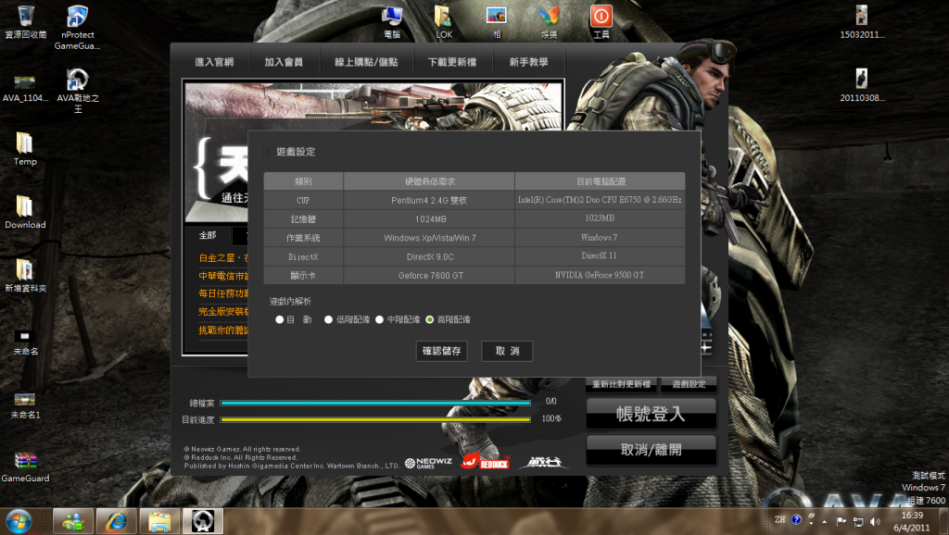The height and width of the screenshot is (535, 949).
Task: Open the 資源回收筒 recycle bin
Action: [x=26, y=16]
